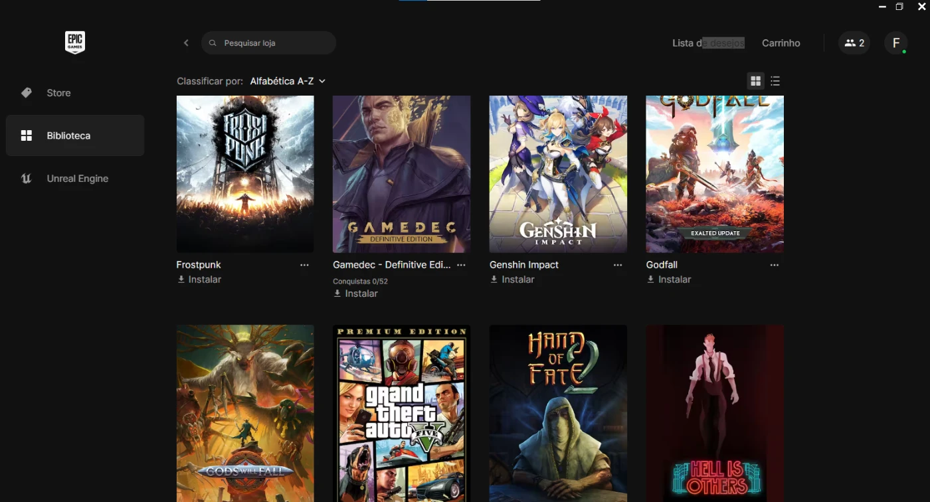Click the download icon under Frostpunk
The image size is (930, 502).
[x=181, y=280]
